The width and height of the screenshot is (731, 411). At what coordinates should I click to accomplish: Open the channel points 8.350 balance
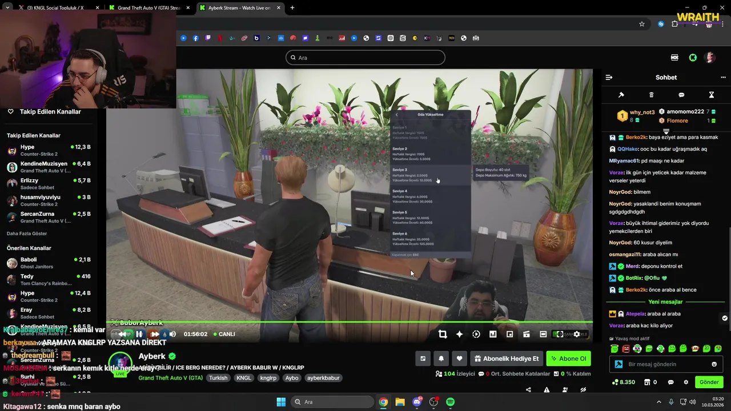(623, 382)
